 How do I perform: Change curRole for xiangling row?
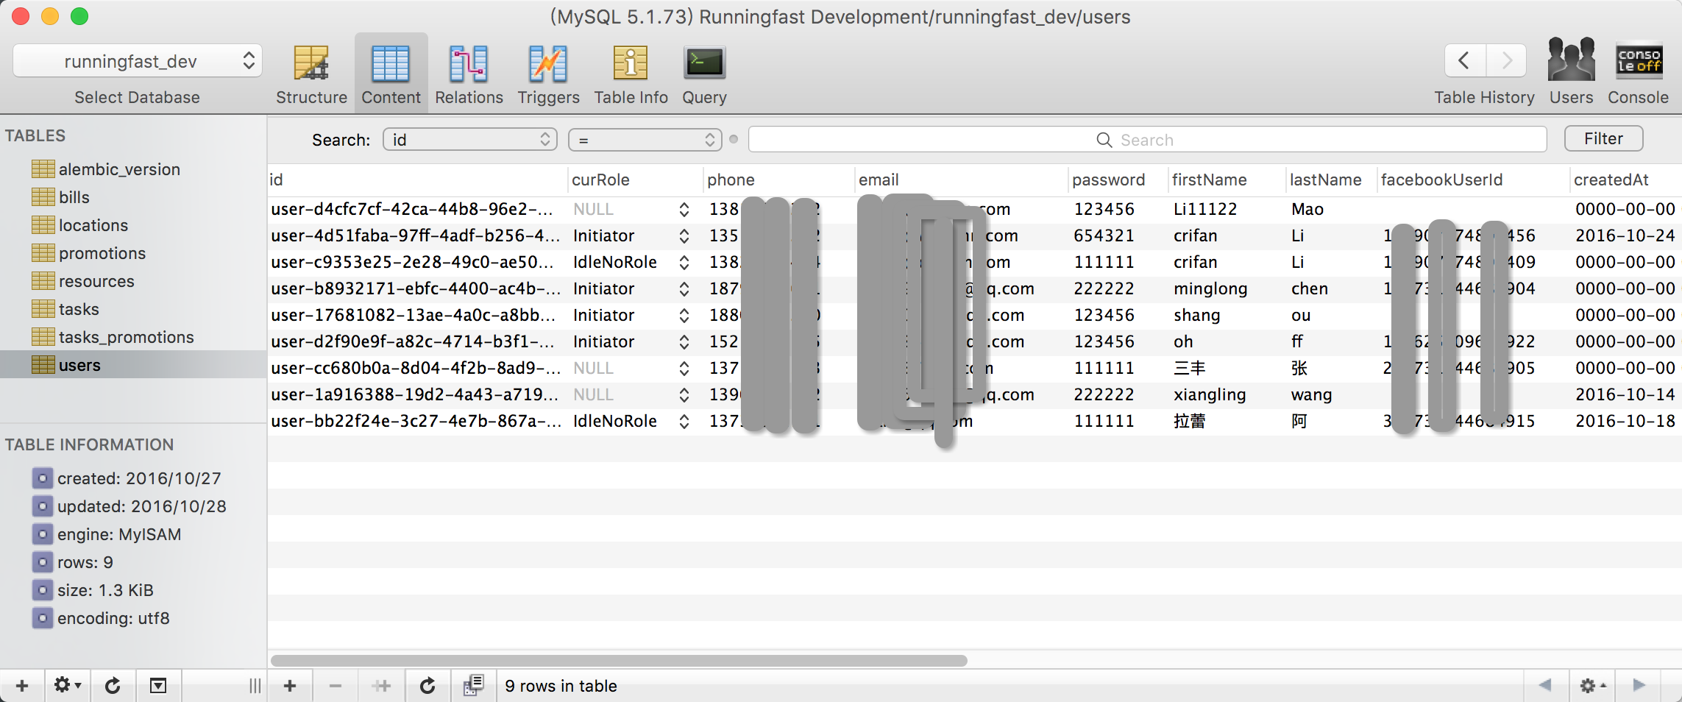point(684,395)
